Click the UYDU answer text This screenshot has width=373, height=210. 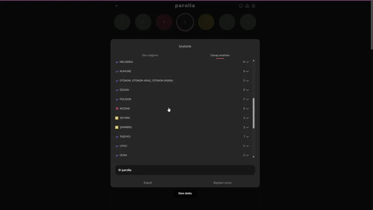pos(123,146)
